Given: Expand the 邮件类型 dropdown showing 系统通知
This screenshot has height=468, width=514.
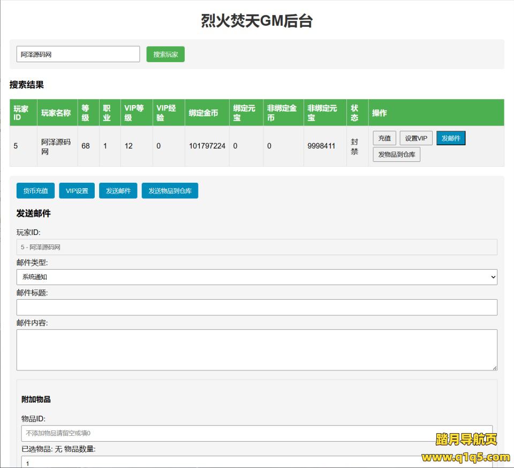Looking at the screenshot, I should (257, 277).
